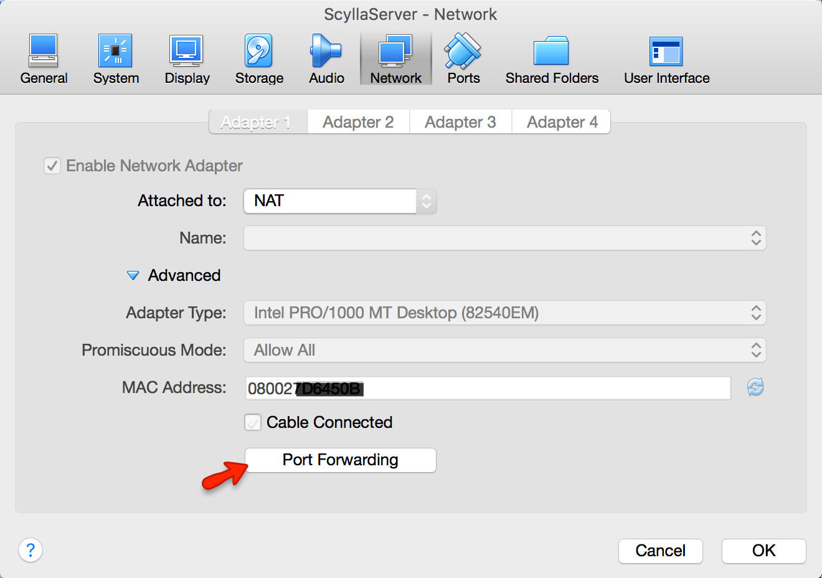Toggle the Enable Network Adapter checkbox

pos(52,166)
